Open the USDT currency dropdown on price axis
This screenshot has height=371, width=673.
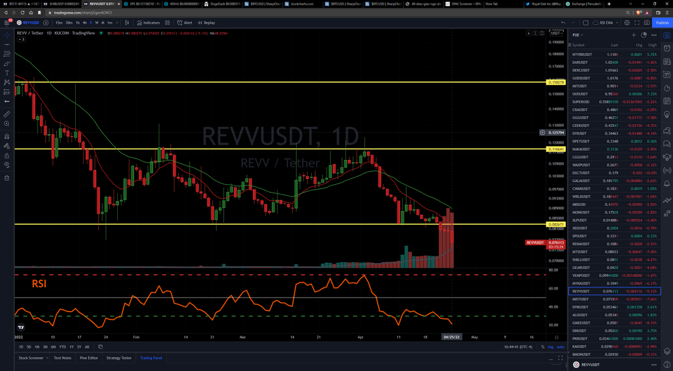click(556, 33)
